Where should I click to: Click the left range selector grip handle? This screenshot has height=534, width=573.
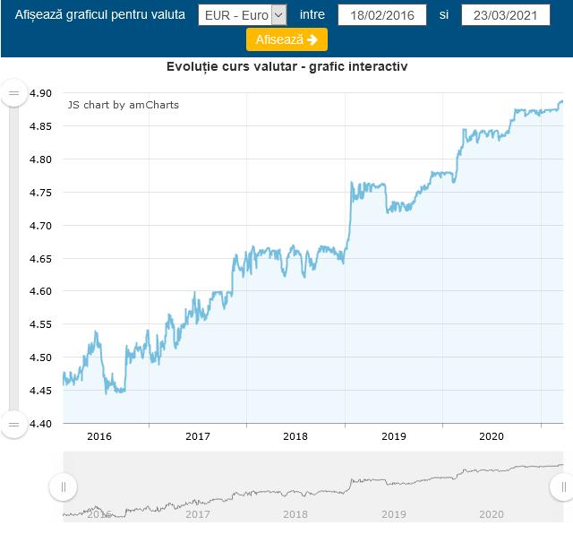(x=64, y=487)
